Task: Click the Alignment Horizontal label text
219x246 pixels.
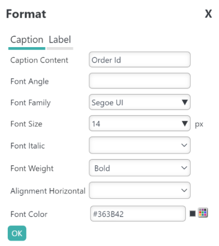Action: click(48, 191)
